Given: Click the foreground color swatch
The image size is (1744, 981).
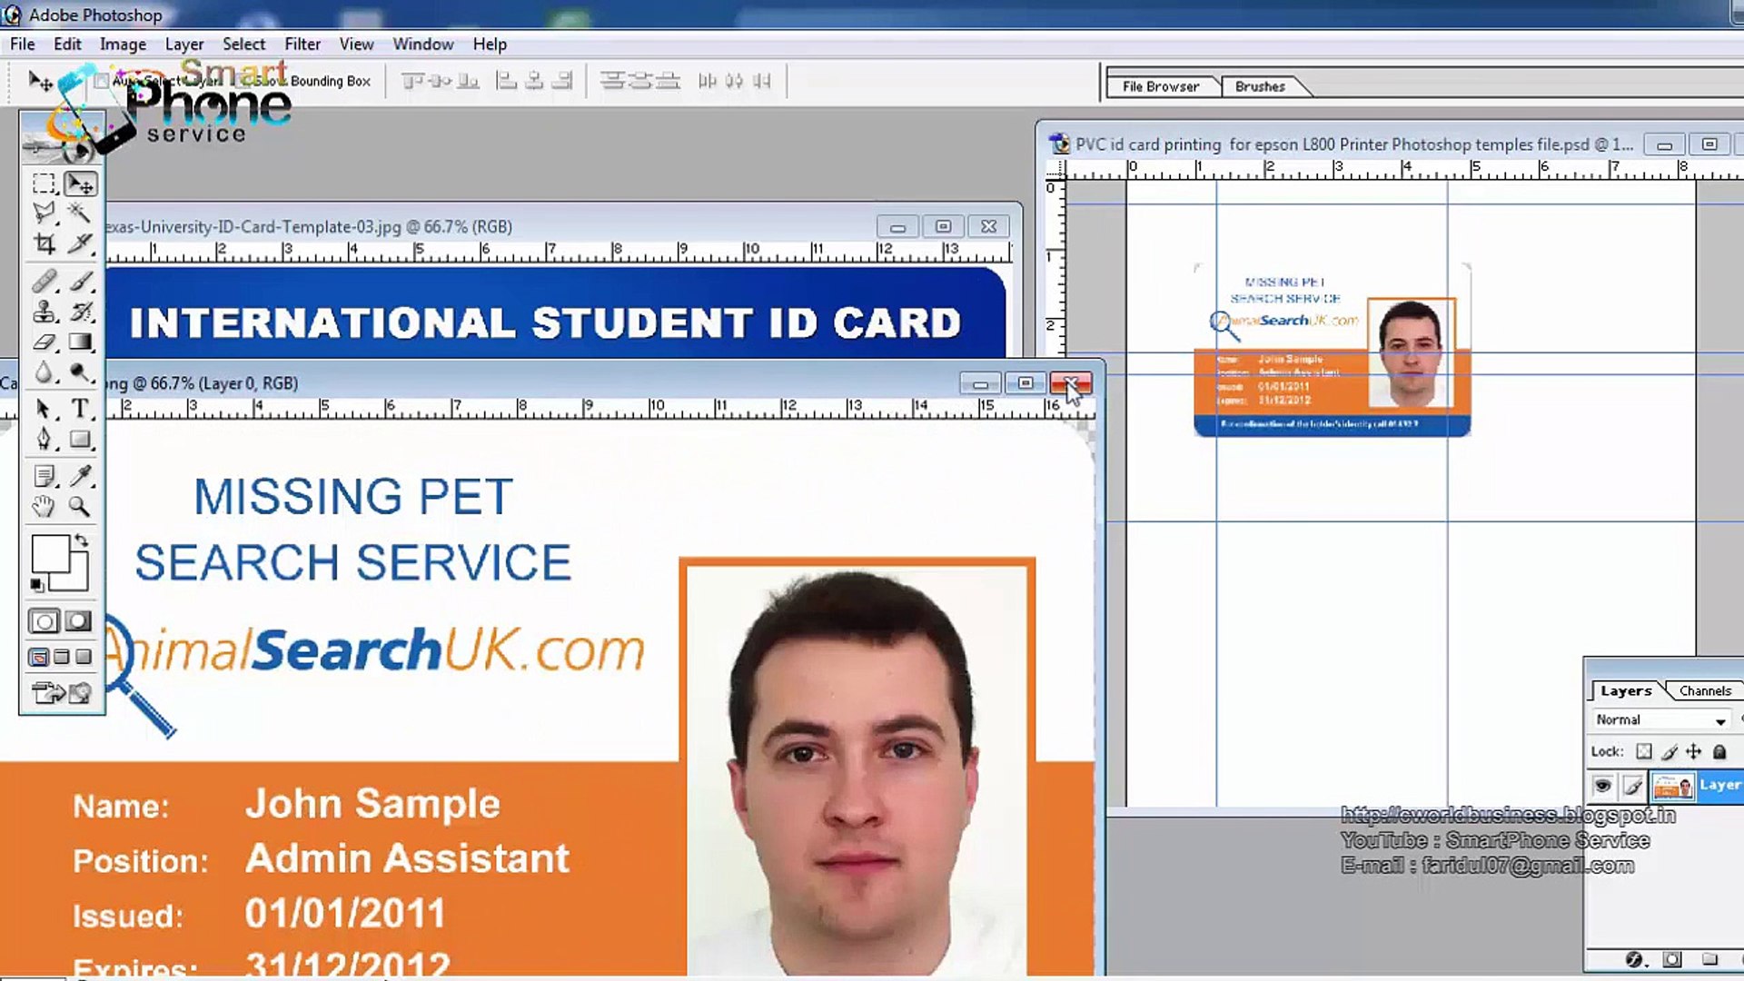Looking at the screenshot, I should 50,554.
